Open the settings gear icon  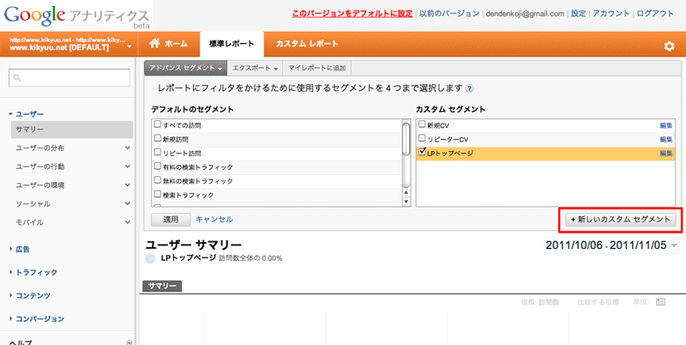(669, 45)
